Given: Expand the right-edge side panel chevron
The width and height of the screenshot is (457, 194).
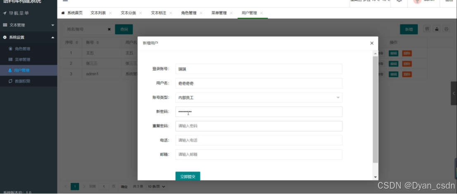Looking at the screenshot, I should coord(454,93).
